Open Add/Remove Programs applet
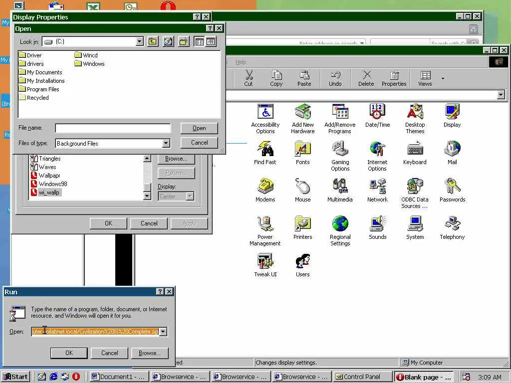This screenshot has width=511, height=383. tap(340, 119)
